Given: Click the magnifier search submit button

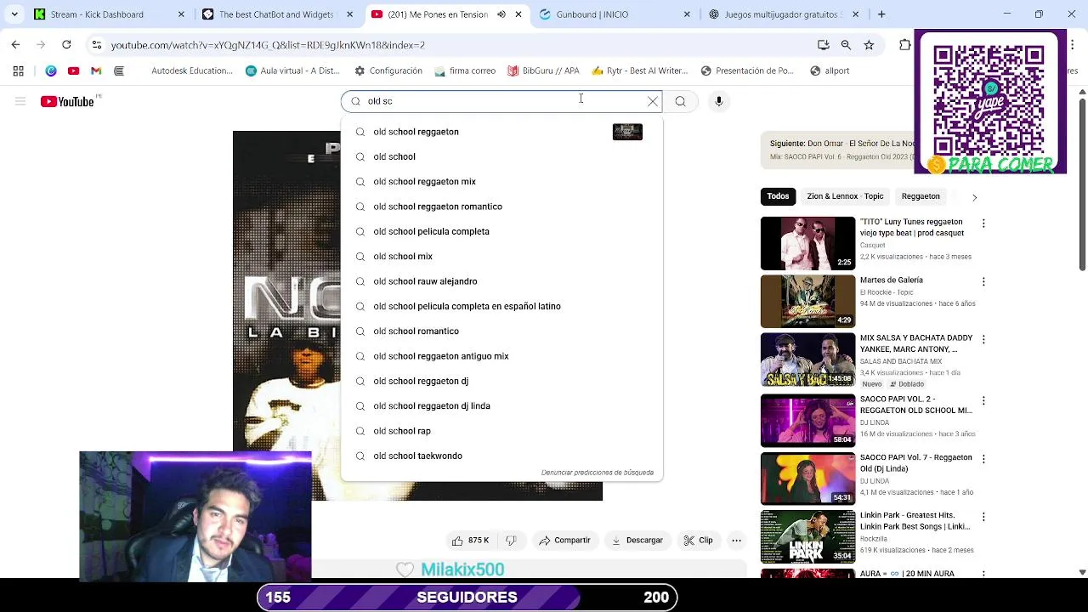Looking at the screenshot, I should pos(680,101).
